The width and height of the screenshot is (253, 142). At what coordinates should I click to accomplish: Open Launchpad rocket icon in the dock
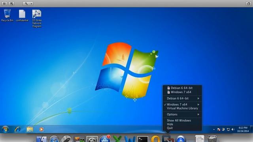click(67, 139)
